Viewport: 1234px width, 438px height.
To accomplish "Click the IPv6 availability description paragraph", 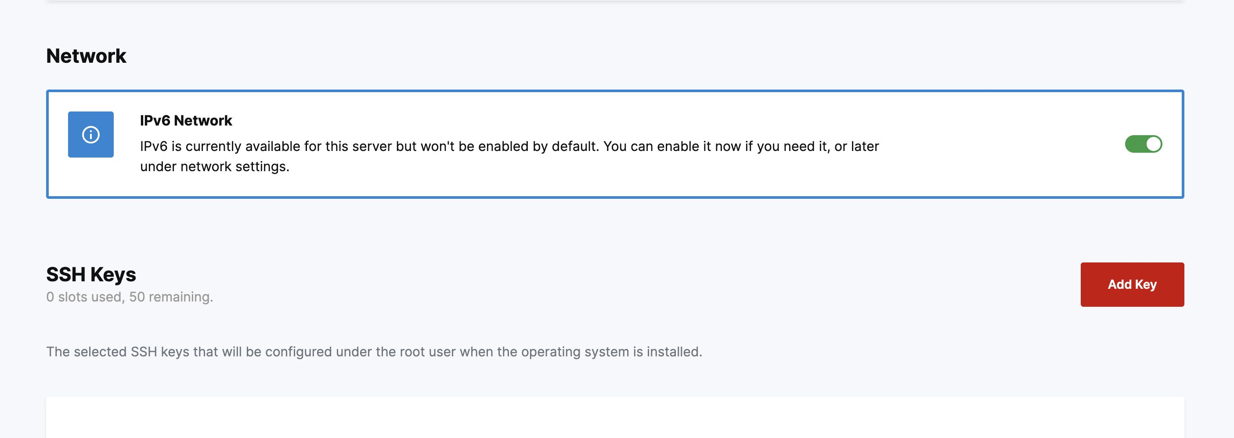I will 509,156.
